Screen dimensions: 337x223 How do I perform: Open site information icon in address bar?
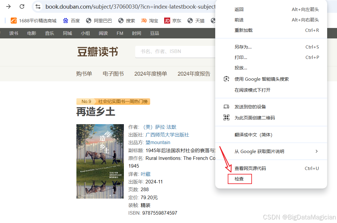click(38, 7)
